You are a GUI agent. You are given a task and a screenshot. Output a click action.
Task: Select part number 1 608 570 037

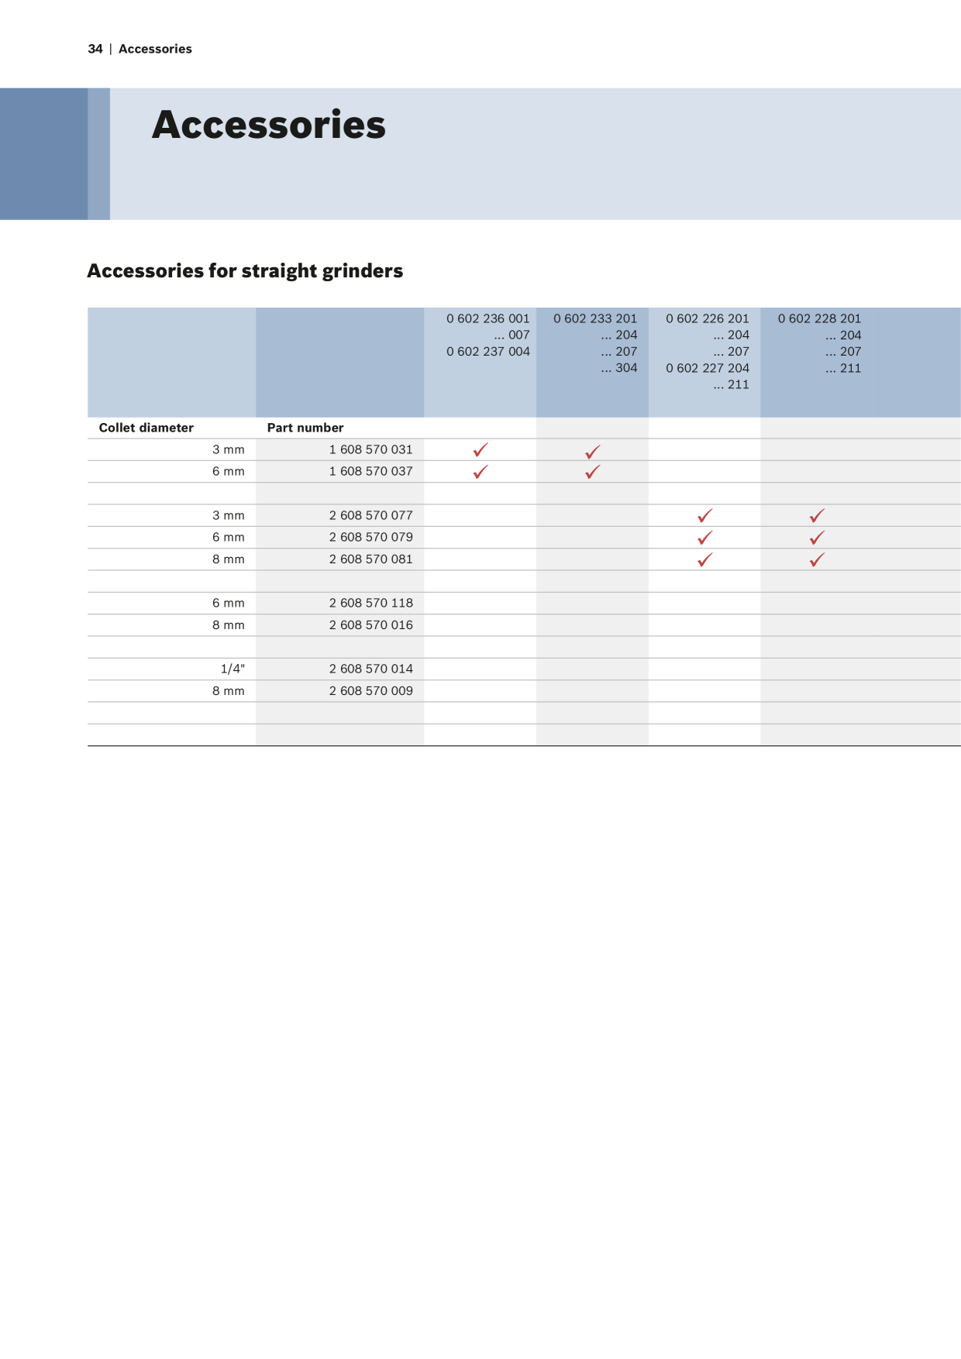click(370, 471)
